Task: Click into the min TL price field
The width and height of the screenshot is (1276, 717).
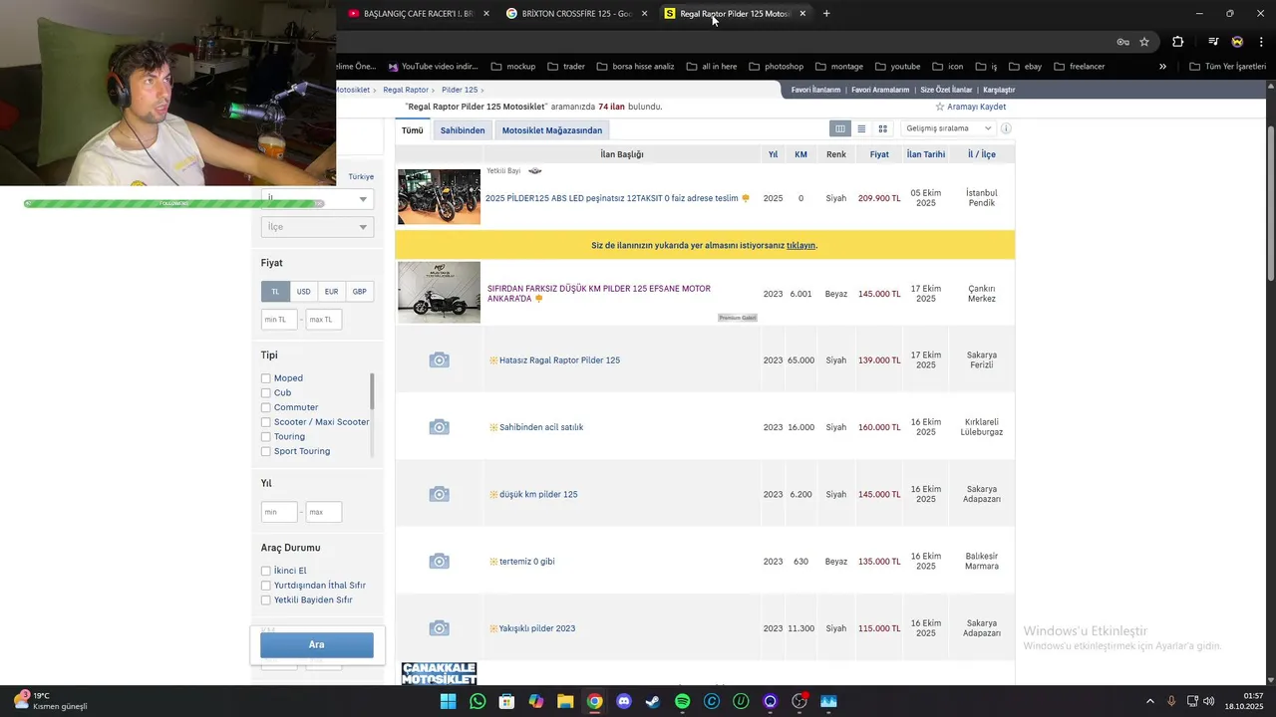Action: pyautogui.click(x=279, y=320)
